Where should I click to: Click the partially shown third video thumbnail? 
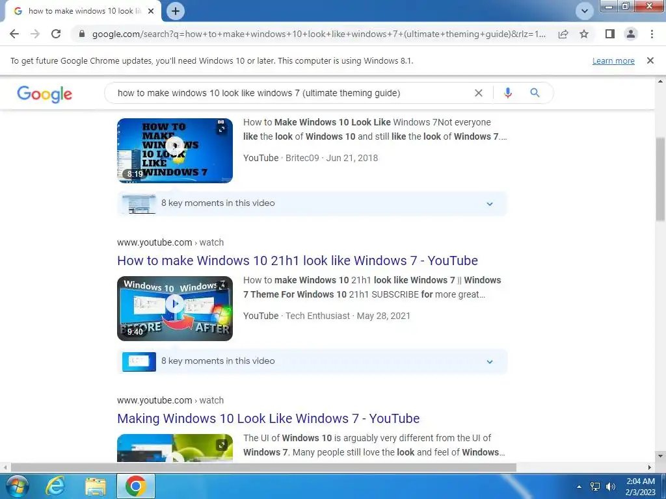pos(175,448)
